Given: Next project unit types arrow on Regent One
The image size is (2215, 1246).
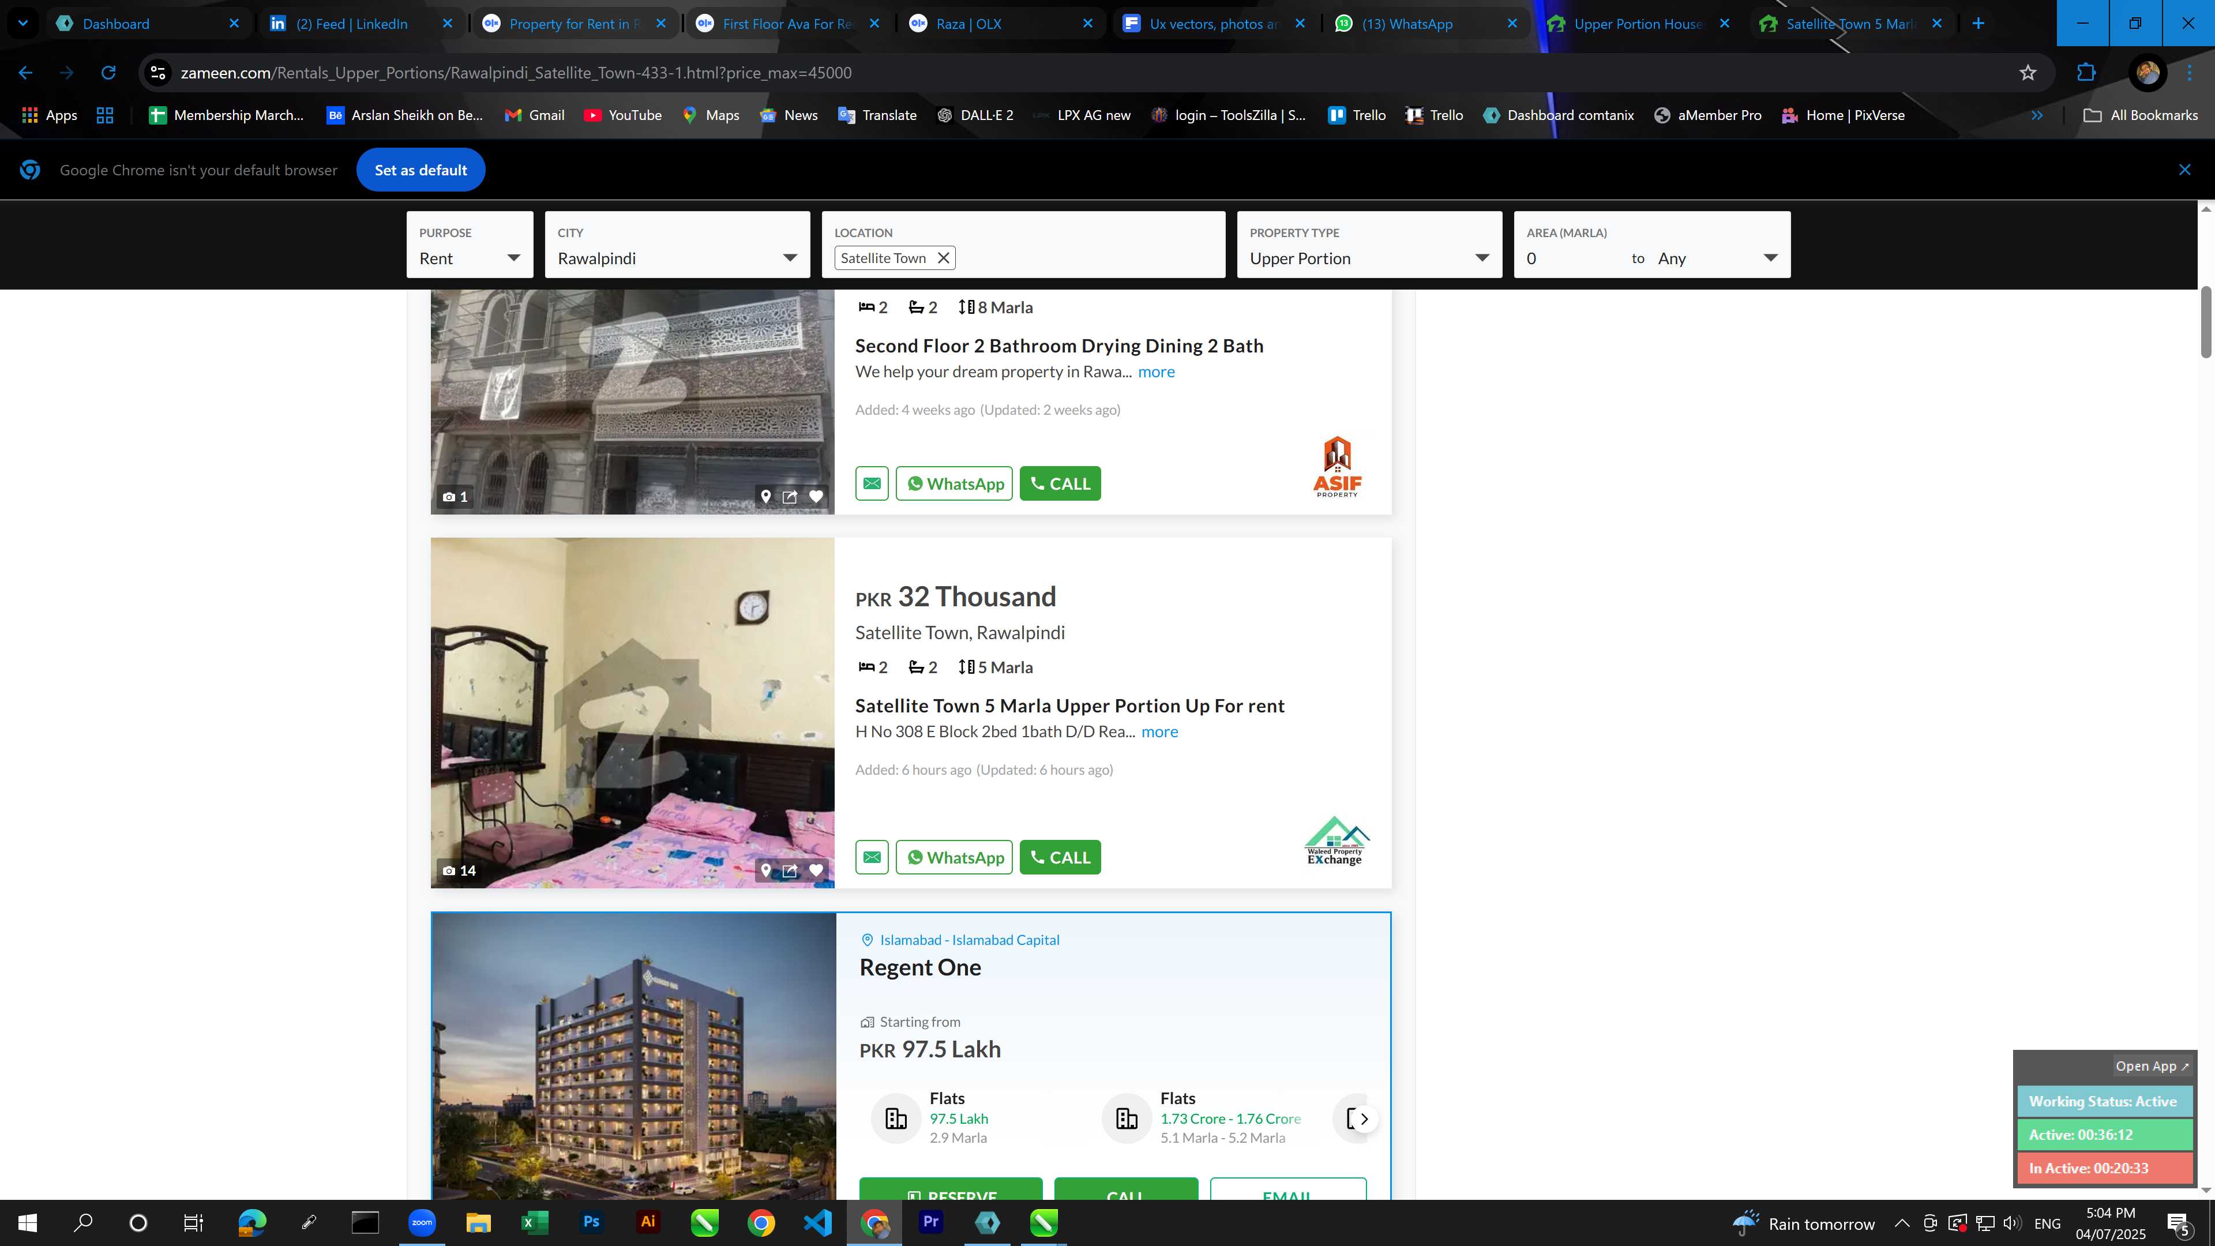Looking at the screenshot, I should coord(1363,1119).
